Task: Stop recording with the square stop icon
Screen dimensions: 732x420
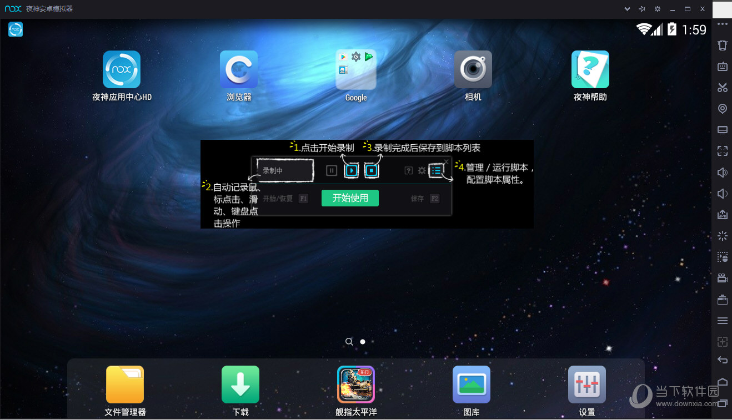Action: pos(372,170)
